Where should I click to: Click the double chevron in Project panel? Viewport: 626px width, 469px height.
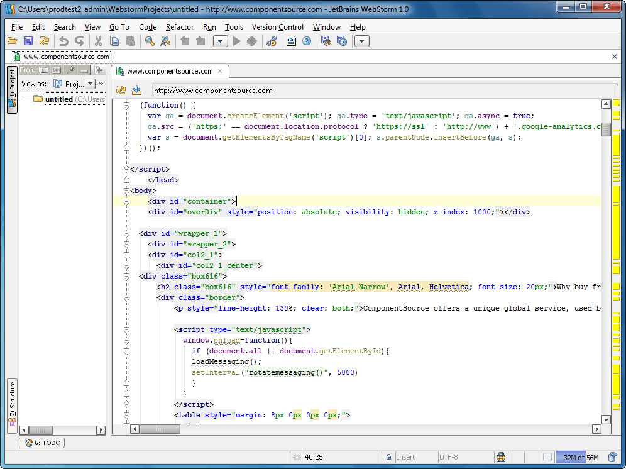101,84
